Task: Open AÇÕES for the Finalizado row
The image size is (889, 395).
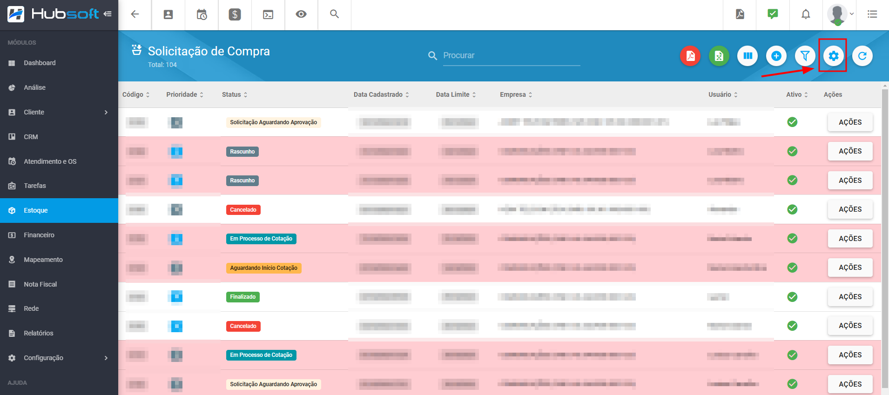Action: (x=850, y=297)
